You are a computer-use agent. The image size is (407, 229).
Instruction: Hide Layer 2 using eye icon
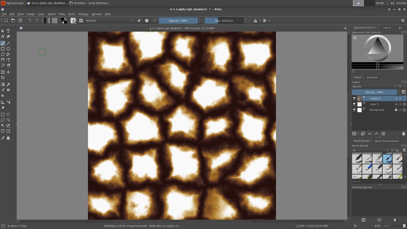tap(354, 99)
